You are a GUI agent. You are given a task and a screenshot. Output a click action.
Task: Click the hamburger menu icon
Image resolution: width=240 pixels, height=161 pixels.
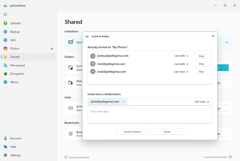coord(5,14)
